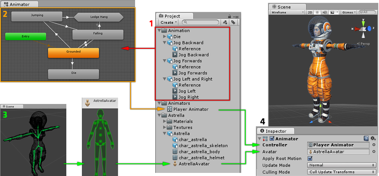Select char_astrella_helmet mesh icon
Image resolution: width=379 pixels, height=176 pixels.
point(175,158)
